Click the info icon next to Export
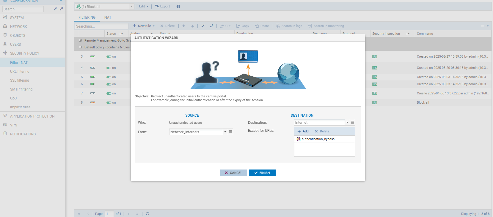The width and height of the screenshot is (493, 217). tap(178, 7)
